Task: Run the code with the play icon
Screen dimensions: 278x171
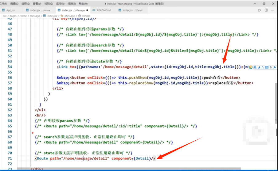Action: click(260, 10)
